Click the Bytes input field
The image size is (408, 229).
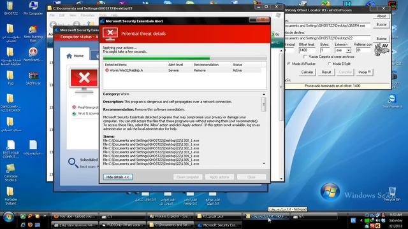324,50
